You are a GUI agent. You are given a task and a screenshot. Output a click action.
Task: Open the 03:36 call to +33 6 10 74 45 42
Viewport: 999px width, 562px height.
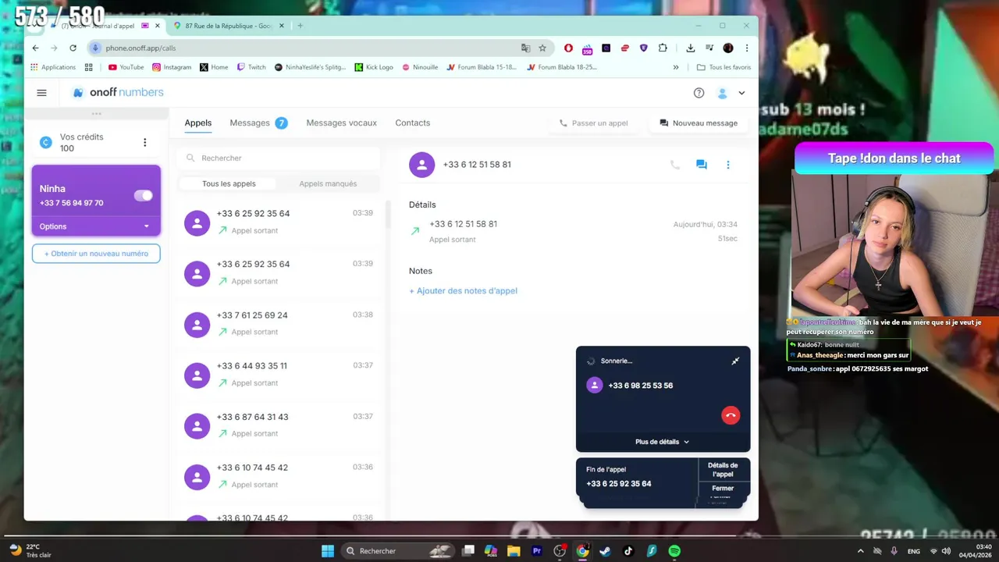(x=279, y=476)
